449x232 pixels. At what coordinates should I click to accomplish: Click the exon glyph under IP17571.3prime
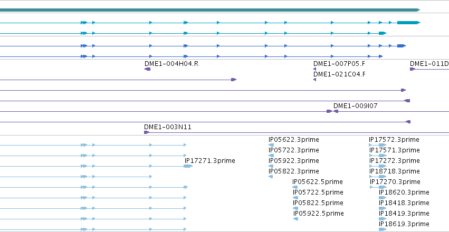click(383, 156)
